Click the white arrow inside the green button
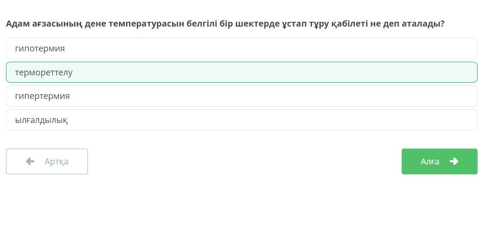 tap(454, 161)
